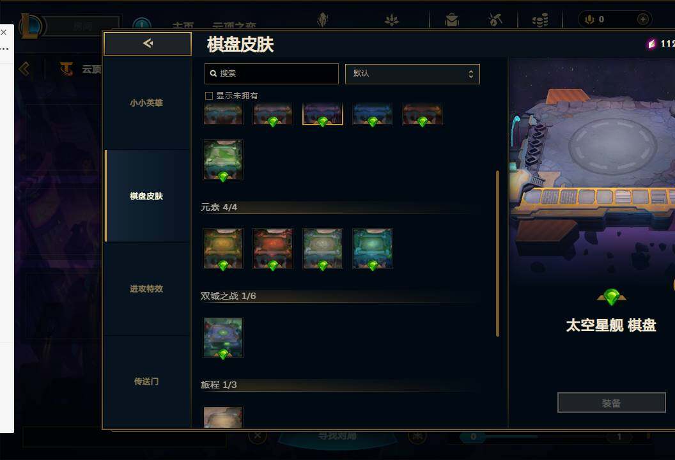Viewport: 675px width, 460px height.
Task: Click the back arrow button
Action: click(148, 43)
